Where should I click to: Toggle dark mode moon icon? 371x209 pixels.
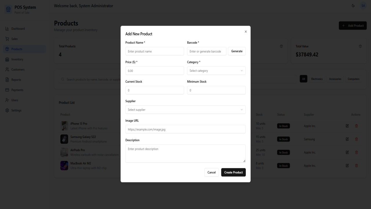(353, 6)
